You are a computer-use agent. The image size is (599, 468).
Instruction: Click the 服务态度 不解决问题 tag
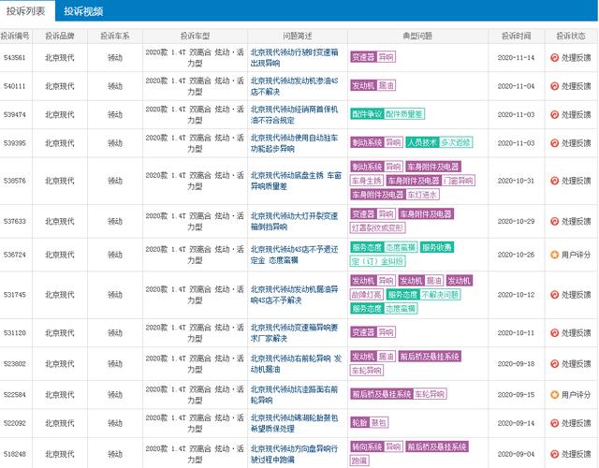click(x=424, y=295)
